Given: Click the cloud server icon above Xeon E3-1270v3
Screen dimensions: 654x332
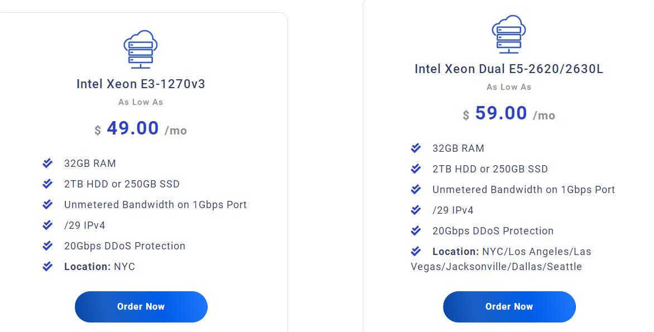Looking at the screenshot, I should tap(141, 49).
